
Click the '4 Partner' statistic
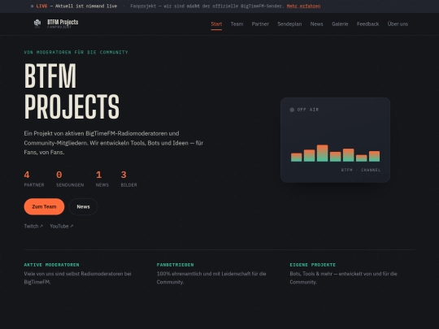pos(34,179)
